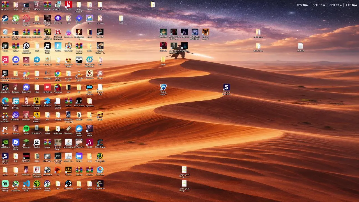
Task: Select the Docker Desktop icon
Action: tap(79, 130)
